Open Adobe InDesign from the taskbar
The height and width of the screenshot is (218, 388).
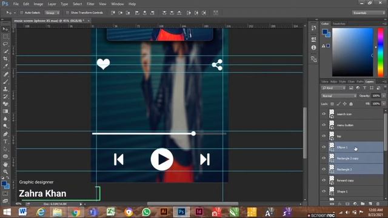point(199,212)
